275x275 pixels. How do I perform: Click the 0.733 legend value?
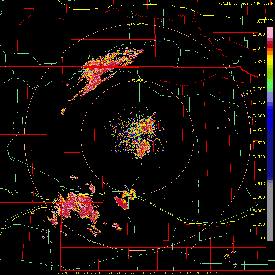click(x=259, y=102)
